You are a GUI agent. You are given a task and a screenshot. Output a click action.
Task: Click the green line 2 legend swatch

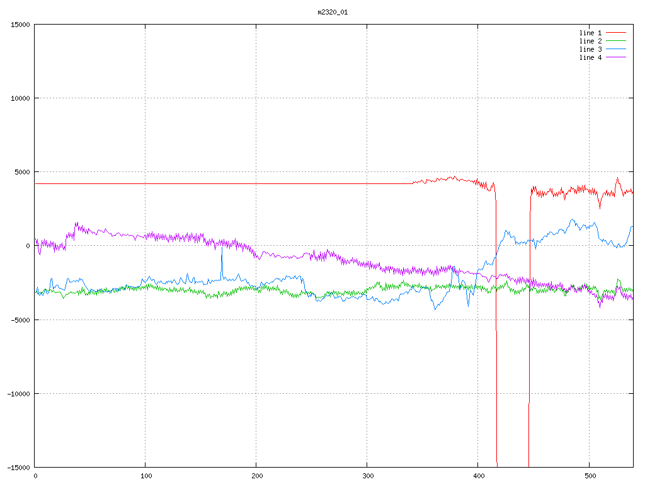pos(616,41)
